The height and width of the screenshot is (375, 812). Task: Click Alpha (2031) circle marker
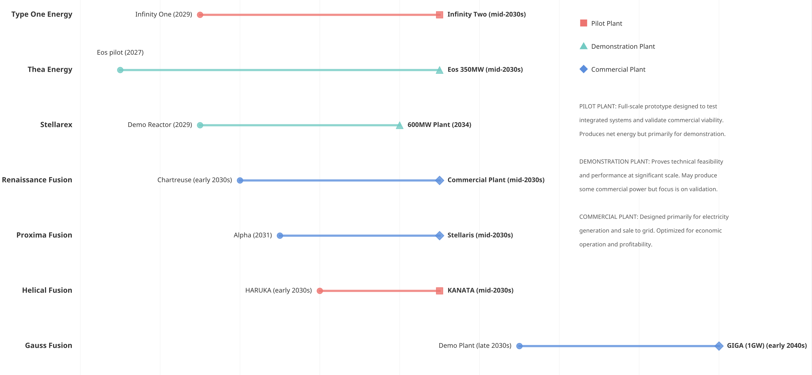280,235
